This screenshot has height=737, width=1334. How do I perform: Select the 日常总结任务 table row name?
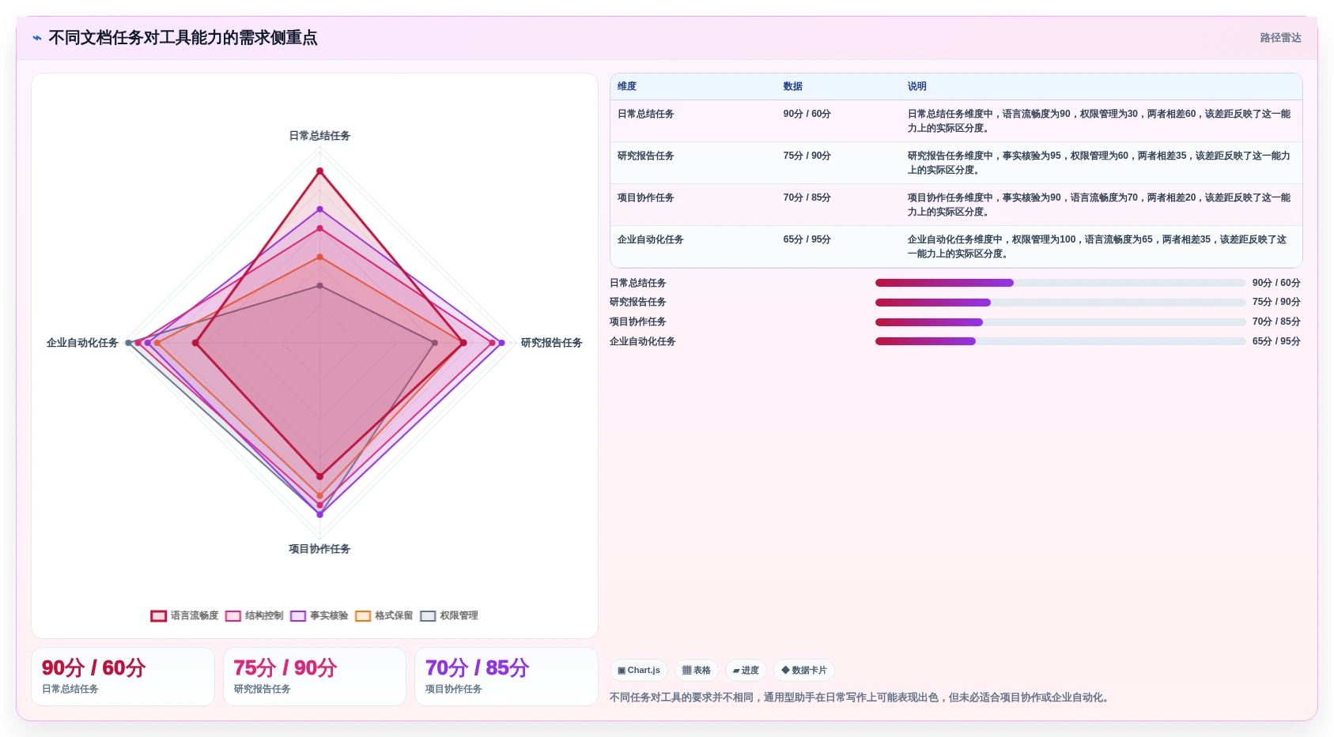coord(646,114)
